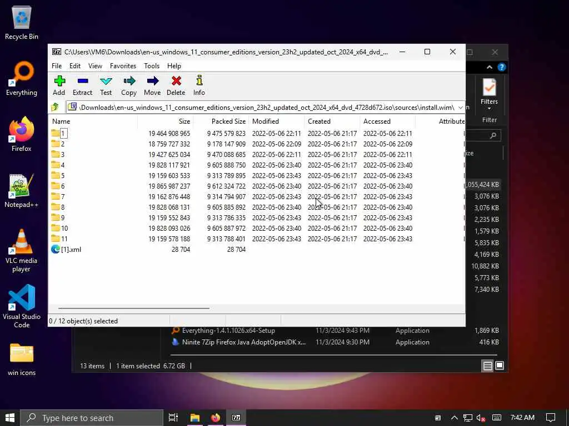The height and width of the screenshot is (426, 569).
Task: Click the muted volume tray icon
Action: (x=481, y=418)
